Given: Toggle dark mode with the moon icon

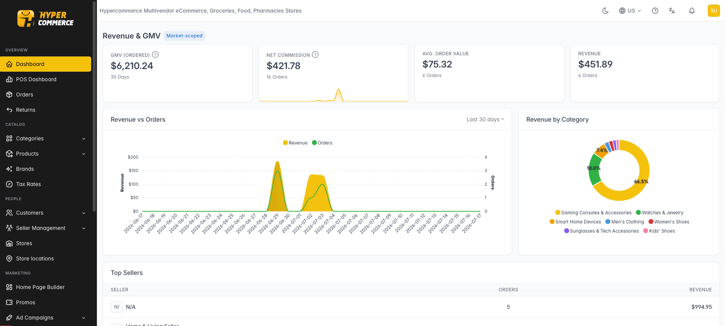Looking at the screenshot, I should click(605, 10).
